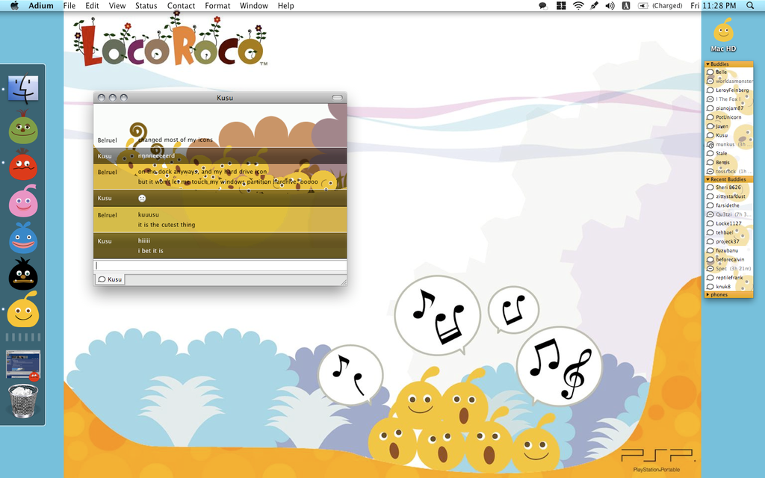
Task: Click the four-square grid icon in menu bar
Action: (x=561, y=6)
